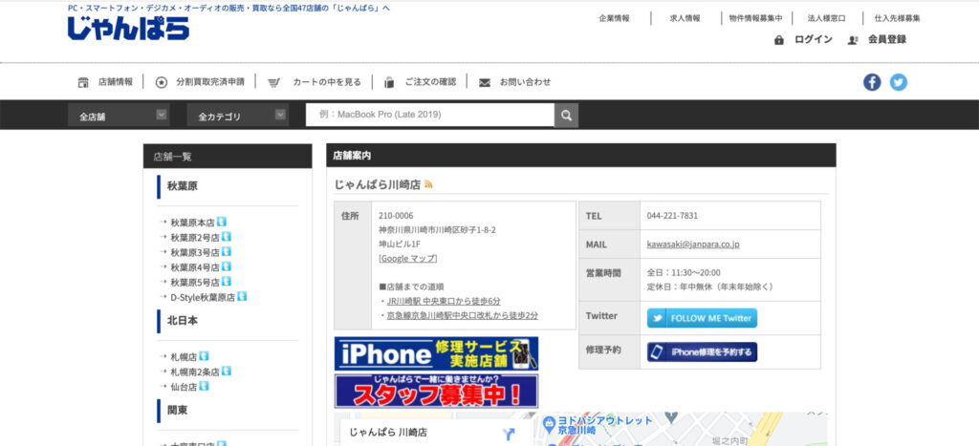Click the login padlock icon
The height and width of the screenshot is (446, 979).
778,40
